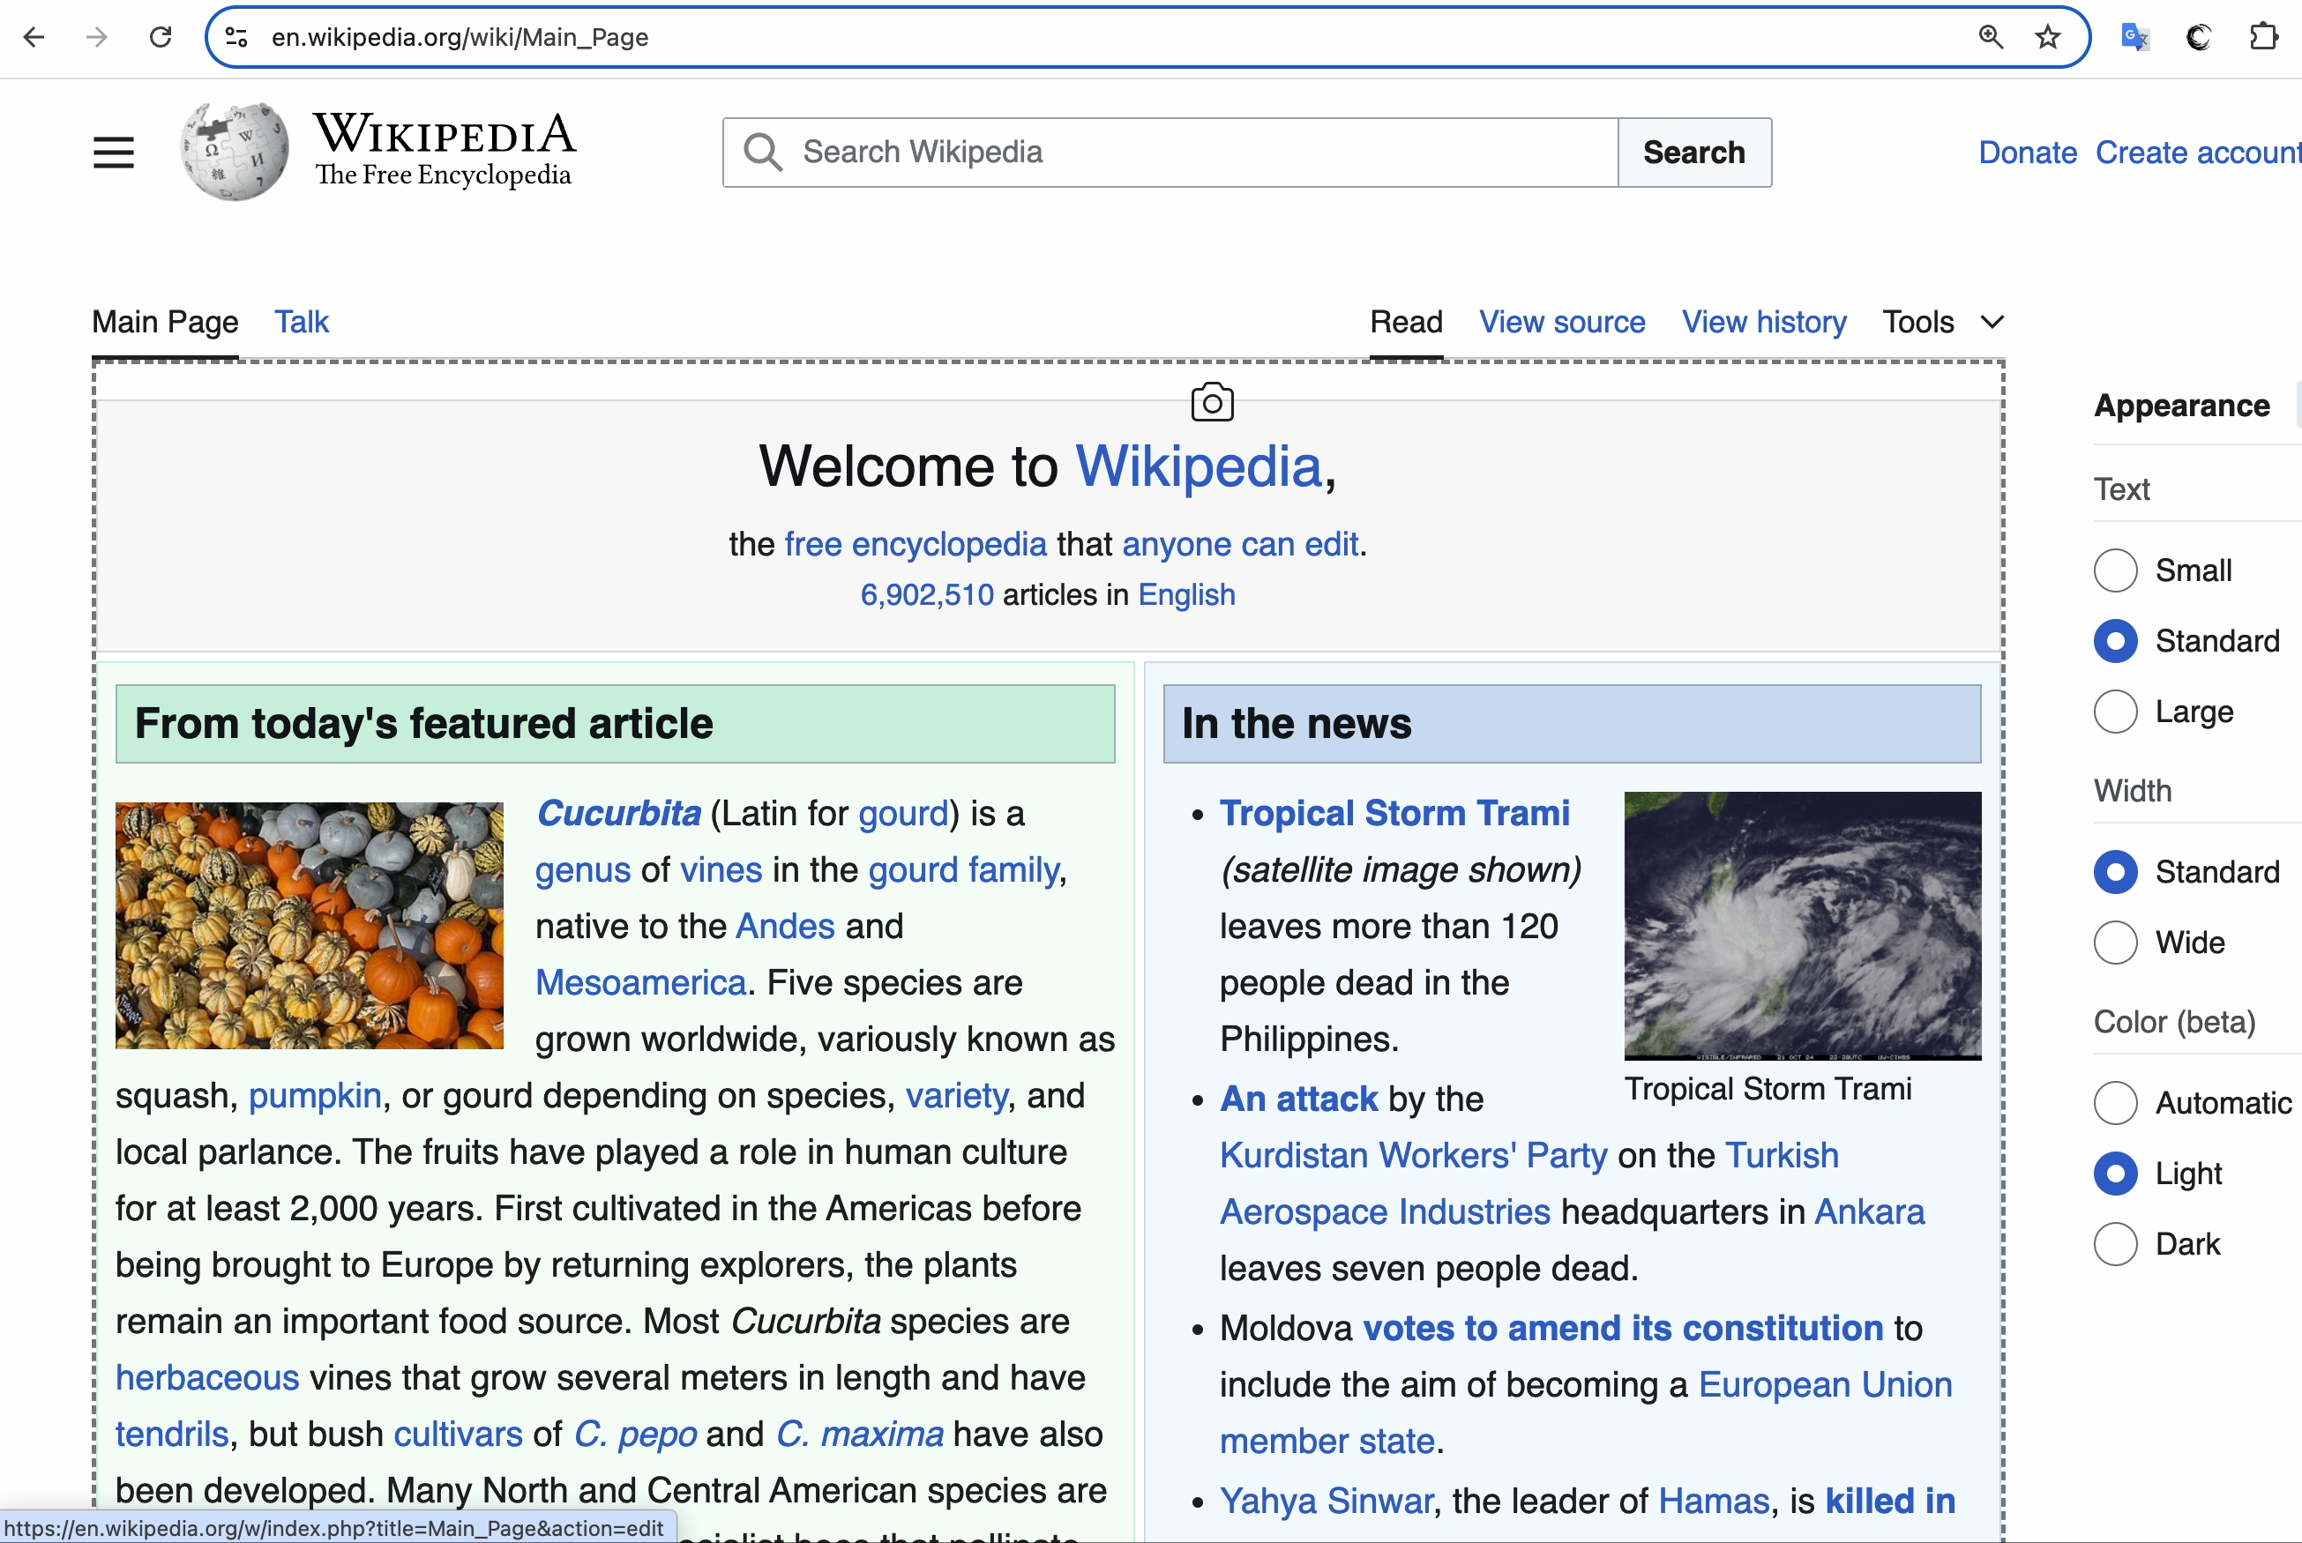Open the View history tab
The height and width of the screenshot is (1543, 2302).
click(1764, 322)
